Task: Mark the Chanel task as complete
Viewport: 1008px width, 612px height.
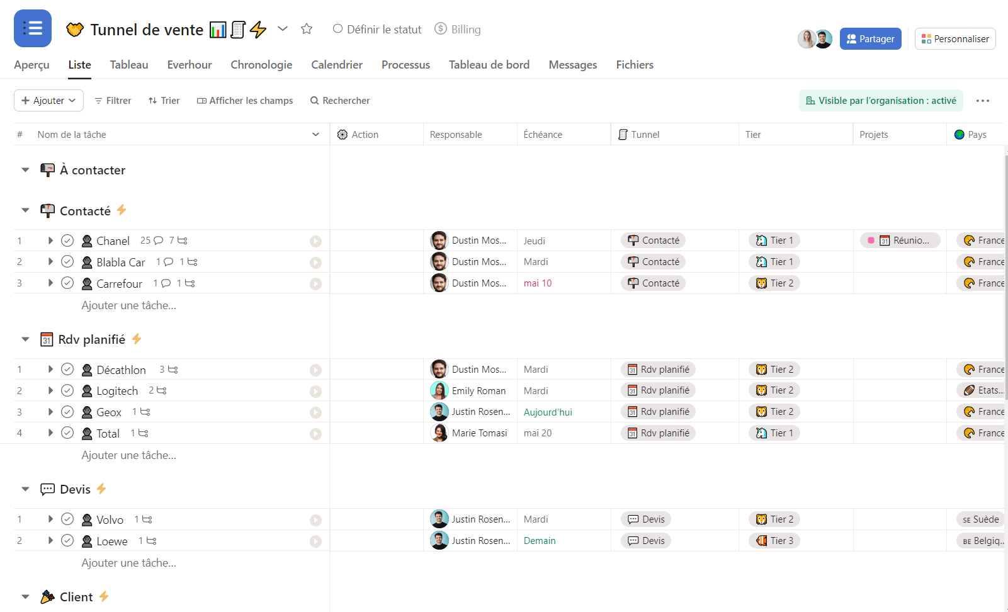Action: coord(67,241)
